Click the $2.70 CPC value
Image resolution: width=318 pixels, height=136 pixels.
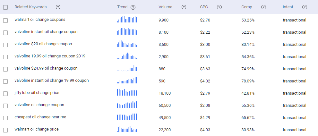pyautogui.click(x=205, y=20)
